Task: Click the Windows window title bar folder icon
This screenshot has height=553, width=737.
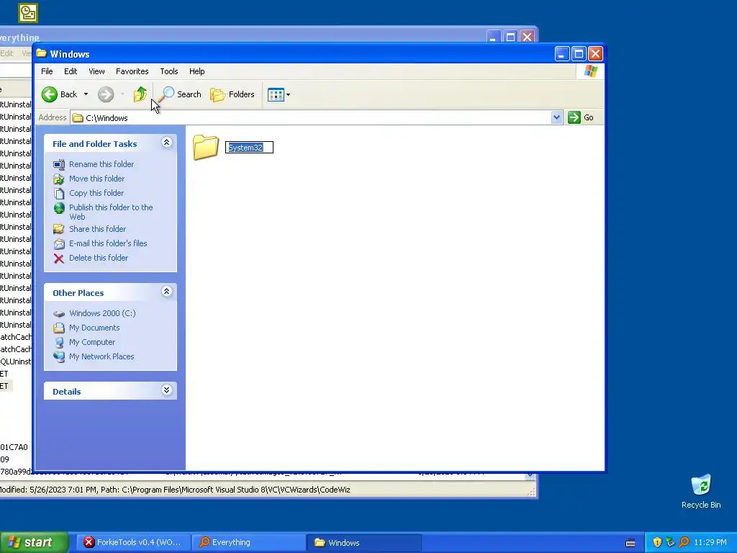Action: [x=42, y=53]
